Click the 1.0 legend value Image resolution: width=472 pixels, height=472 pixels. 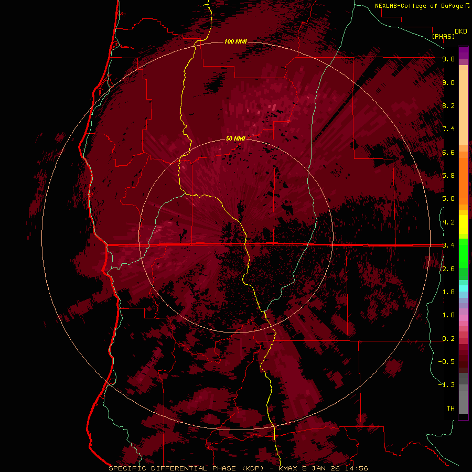pyautogui.click(x=448, y=315)
